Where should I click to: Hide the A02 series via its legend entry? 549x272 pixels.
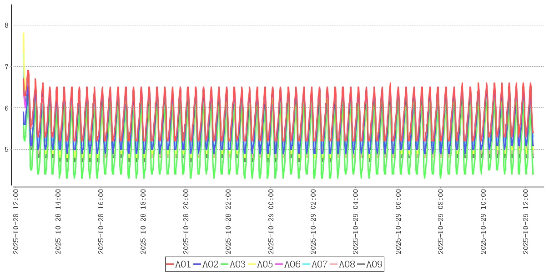click(x=206, y=264)
